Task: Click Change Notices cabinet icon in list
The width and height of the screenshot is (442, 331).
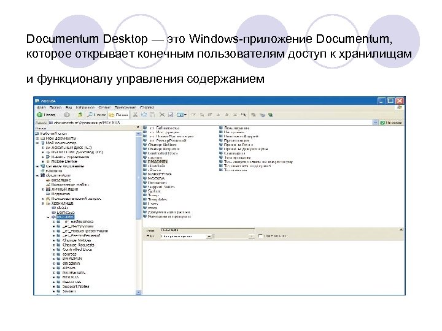Action: [x=145, y=145]
